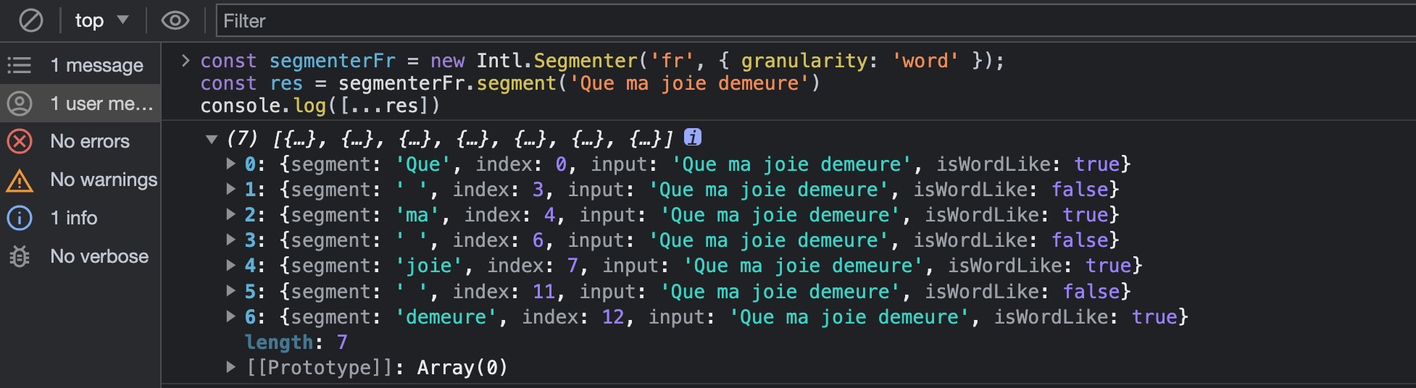Click the user messages avatar icon
This screenshot has height=388, width=1416.
[x=20, y=104]
